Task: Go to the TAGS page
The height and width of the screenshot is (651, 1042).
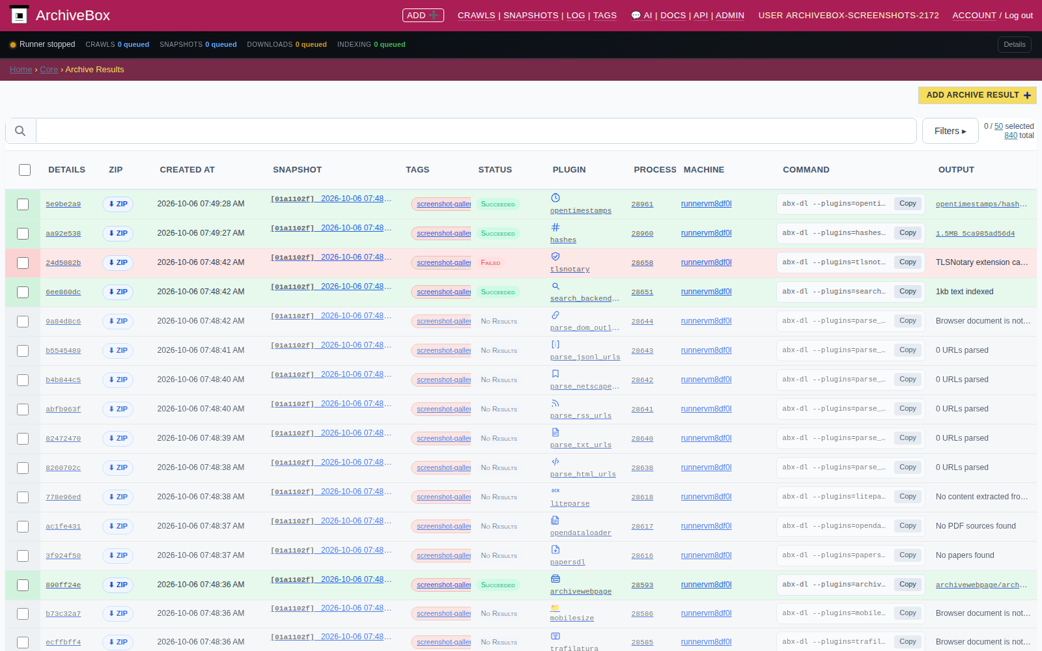Action: coord(604,15)
